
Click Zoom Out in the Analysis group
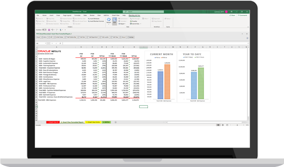[x=40, y=21]
